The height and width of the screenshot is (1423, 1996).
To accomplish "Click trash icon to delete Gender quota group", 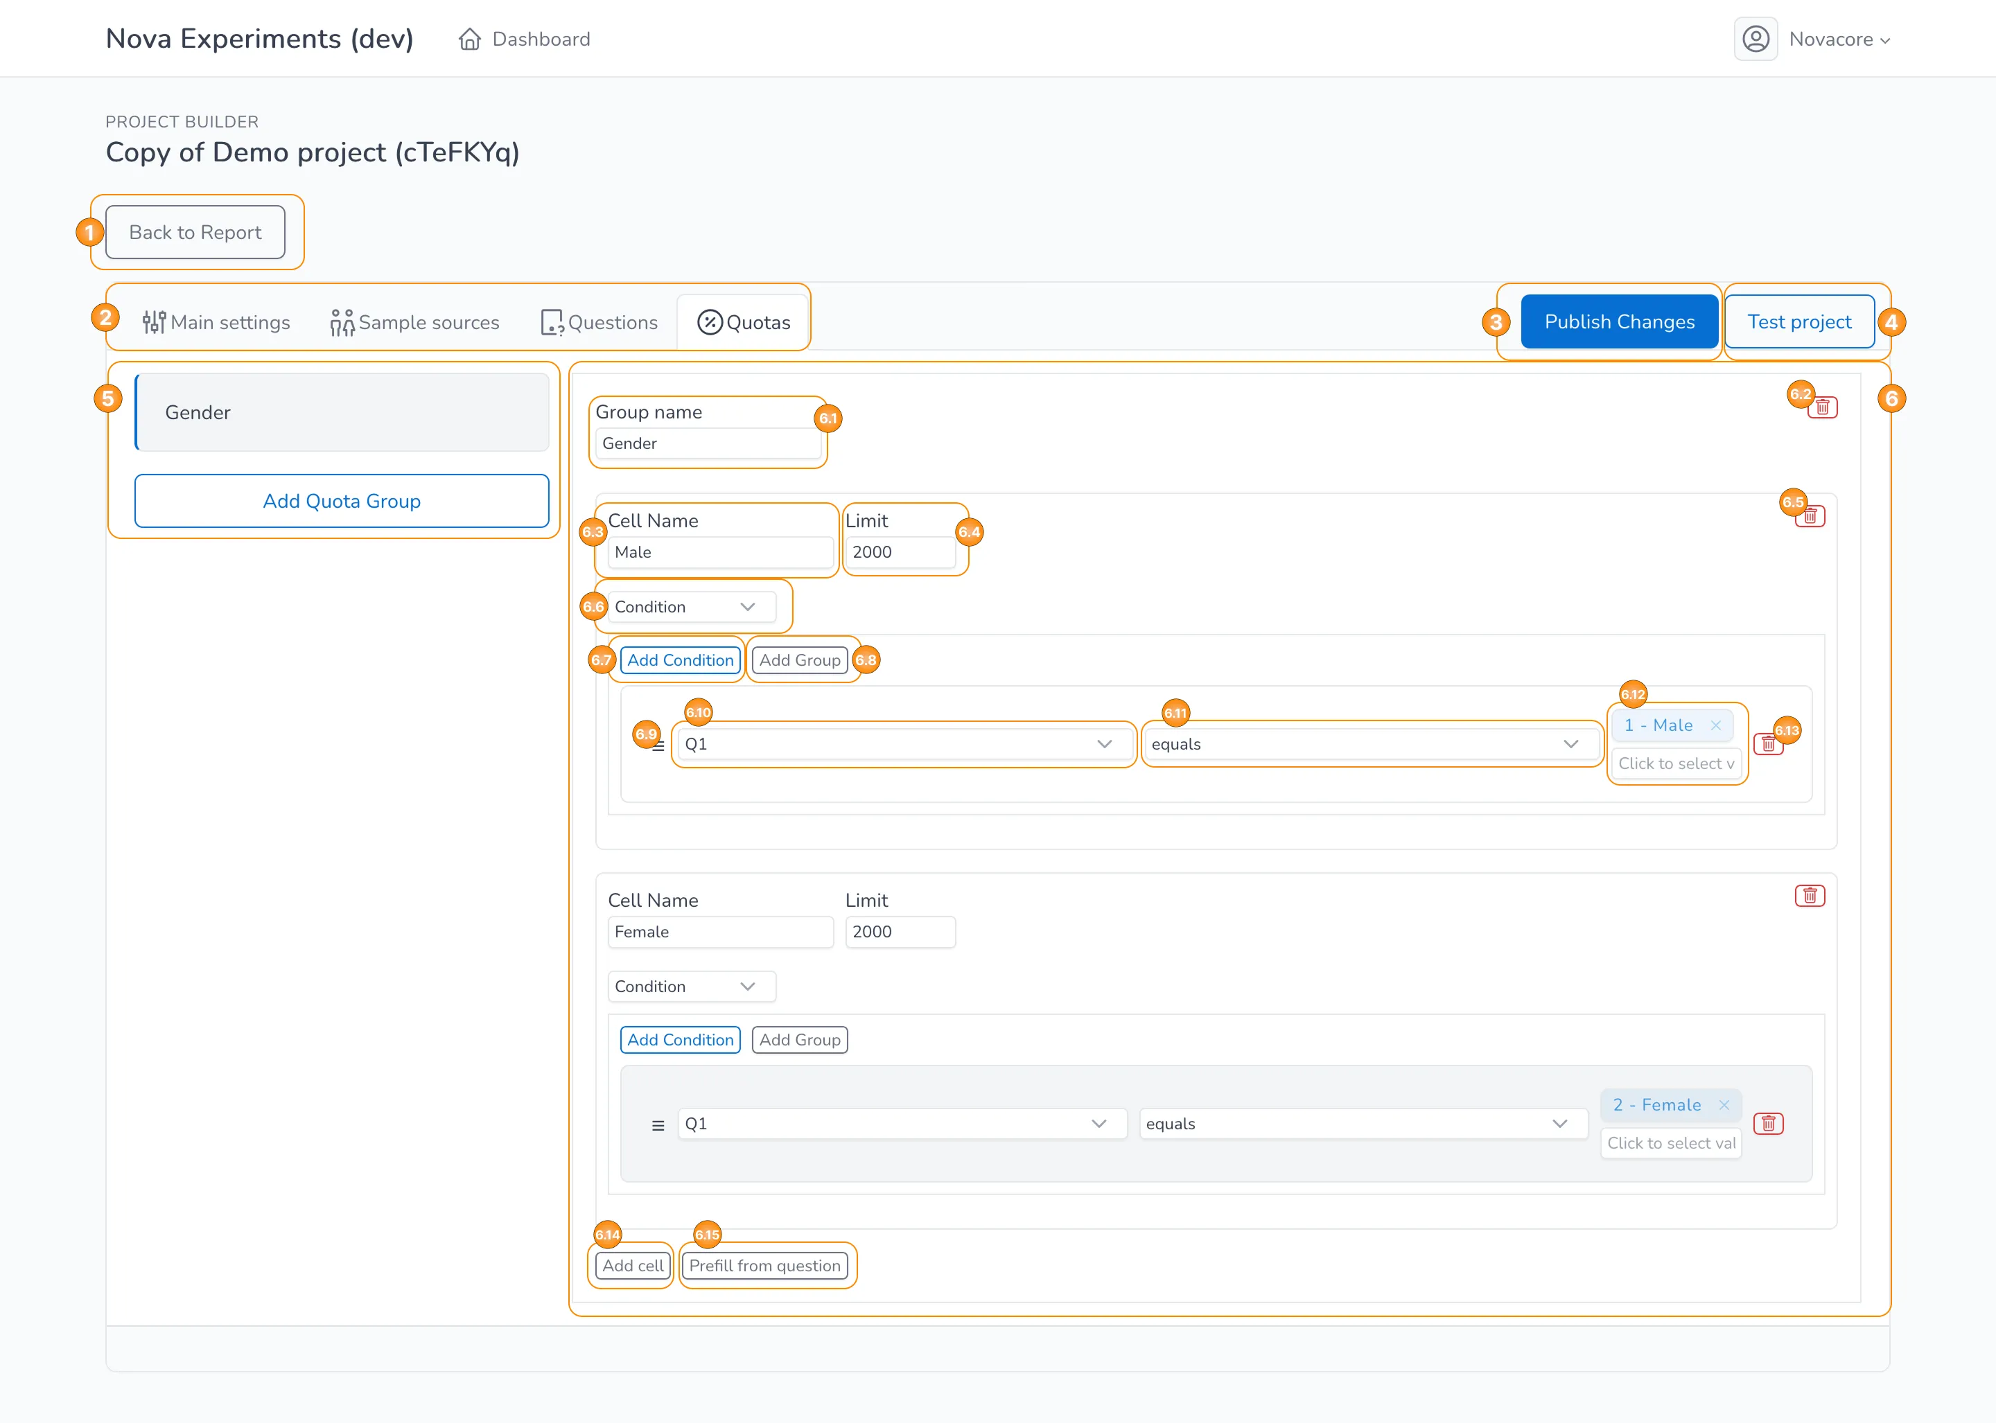I will [1823, 407].
